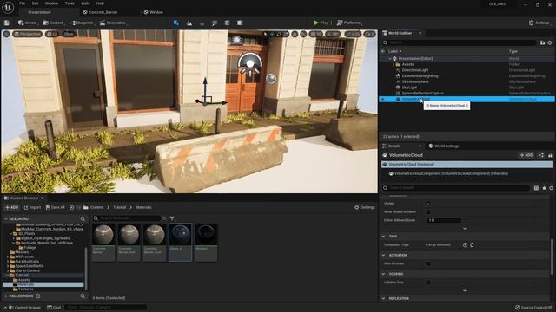Viewport: 556px width, 312px height.
Task: Collapse the Activation section in Details
Action: pos(384,255)
